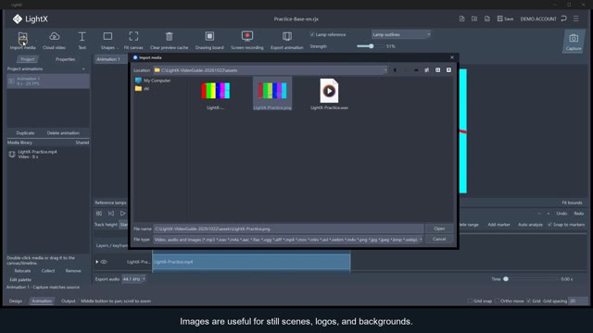Toggle the Lamp reference checkbox
The height and width of the screenshot is (333, 593).
coord(312,34)
